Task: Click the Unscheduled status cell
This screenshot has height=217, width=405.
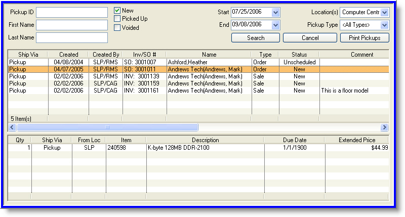Action: [299, 62]
